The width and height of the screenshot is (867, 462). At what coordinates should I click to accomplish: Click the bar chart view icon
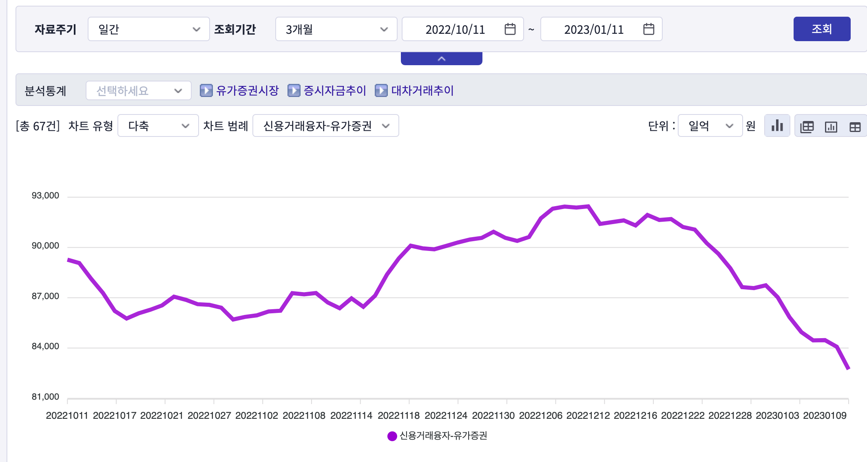[x=777, y=126]
